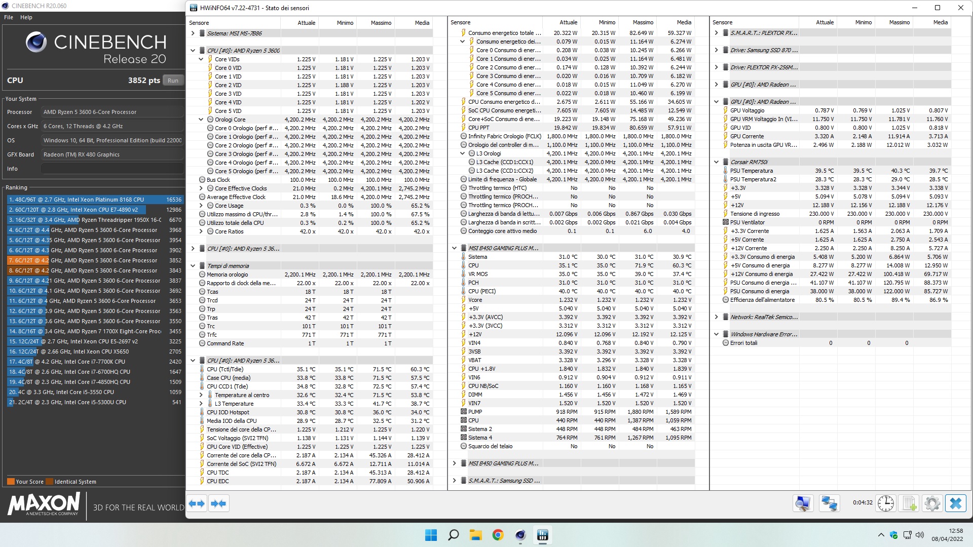Click lightning icon of GPU Voltaggio row
The width and height of the screenshot is (973, 547).
point(725,110)
